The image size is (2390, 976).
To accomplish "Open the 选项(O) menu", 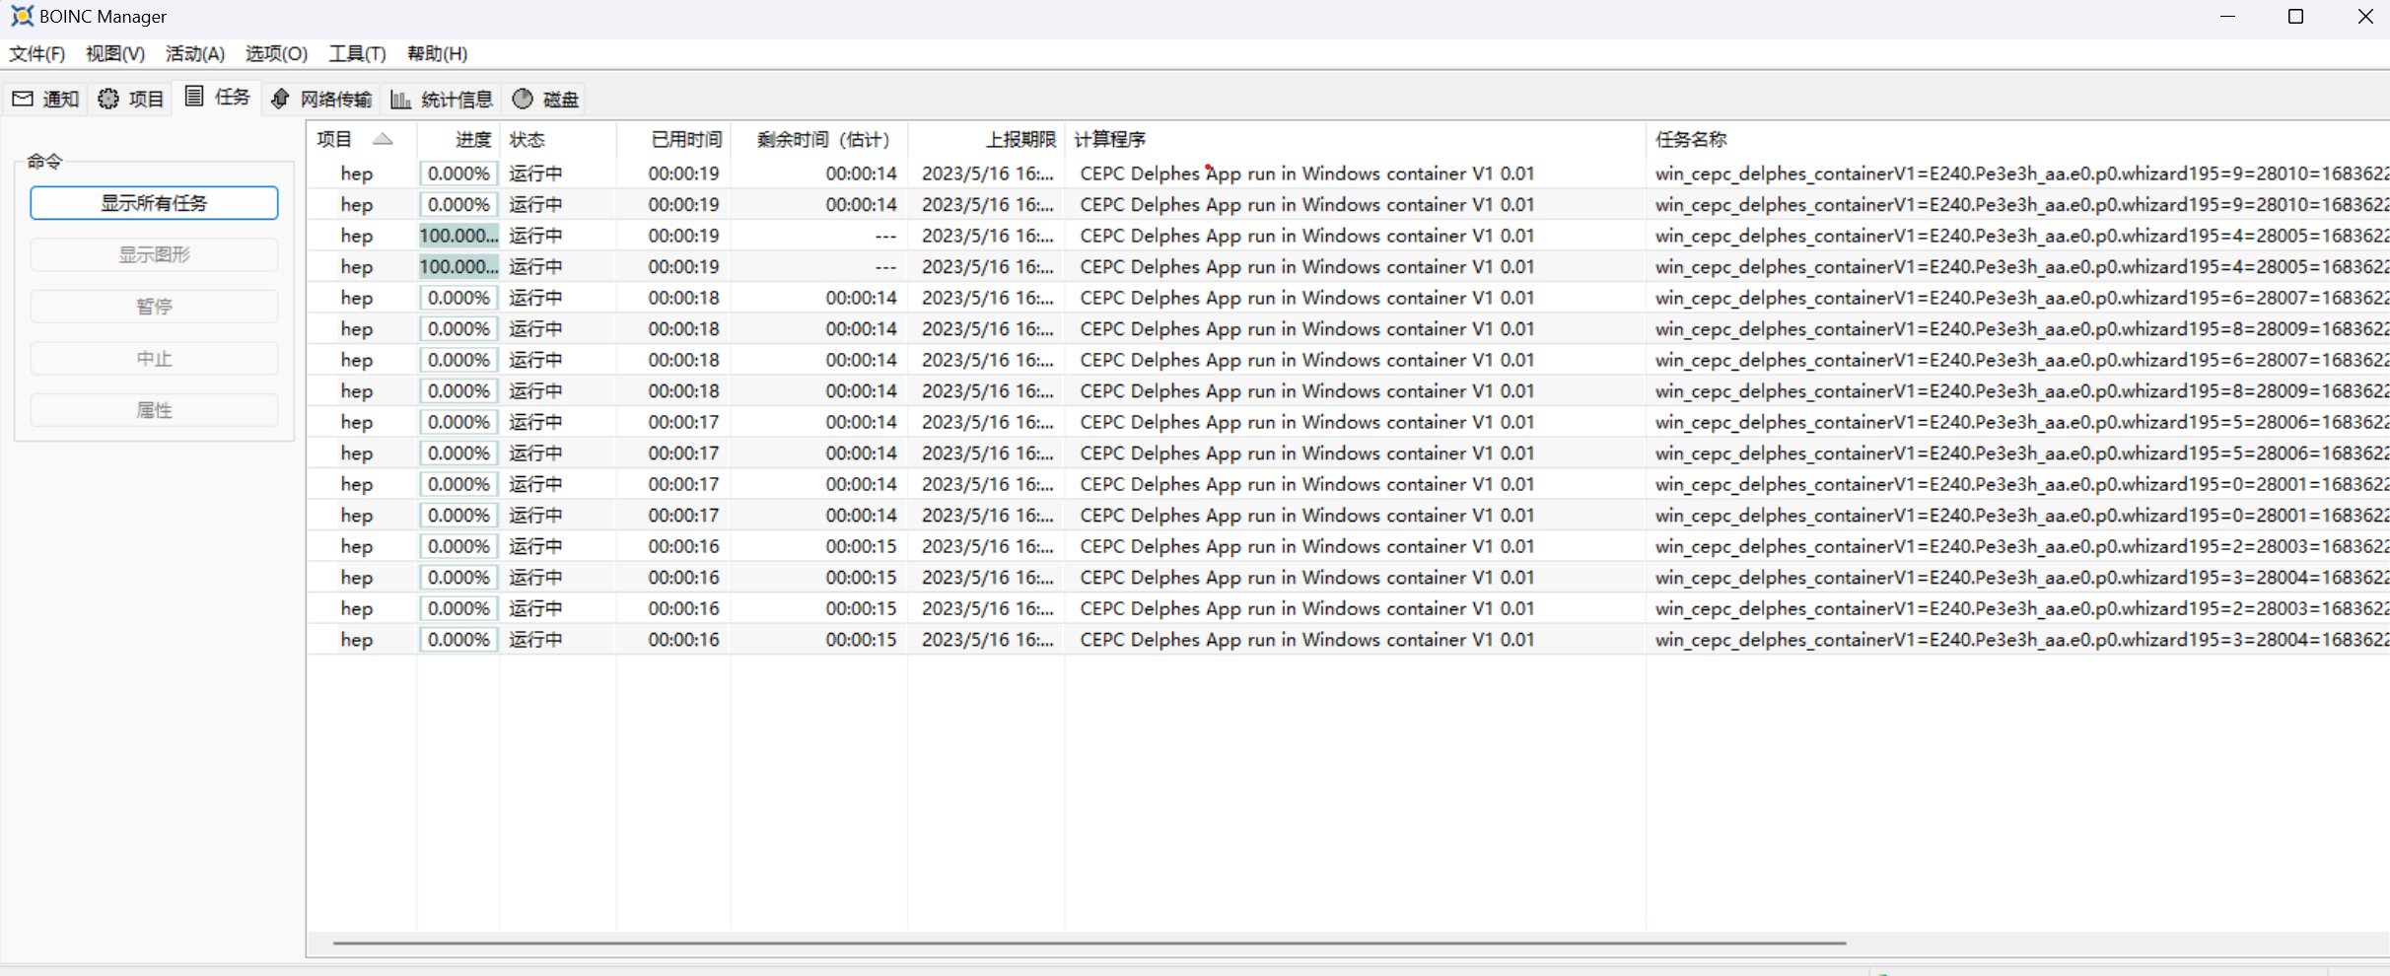I will (276, 53).
